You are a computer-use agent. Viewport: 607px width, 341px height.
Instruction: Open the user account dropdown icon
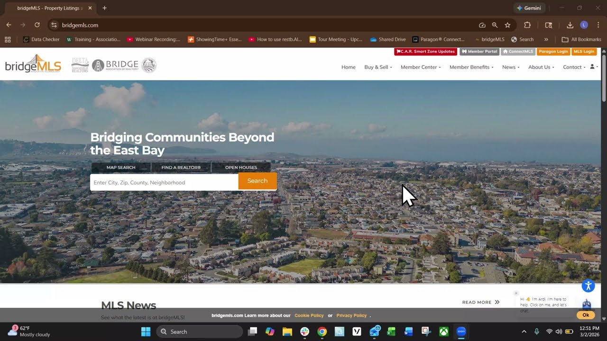click(x=594, y=67)
